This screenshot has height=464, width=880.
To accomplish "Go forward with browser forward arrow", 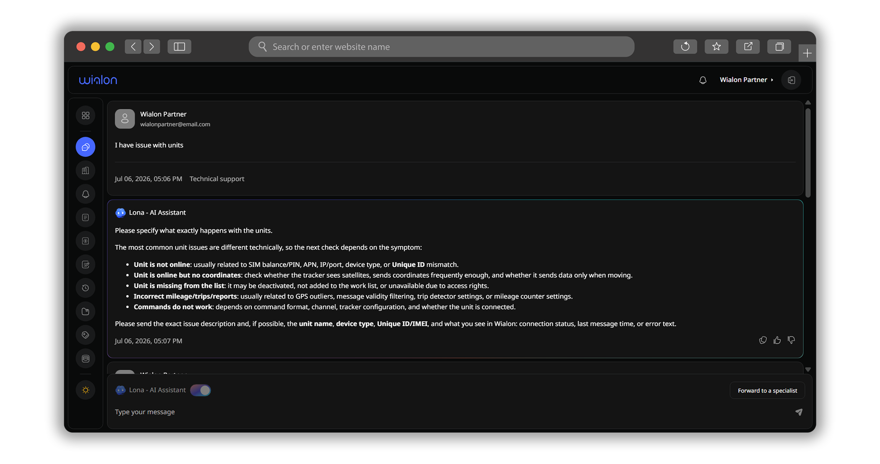I will pyautogui.click(x=152, y=46).
